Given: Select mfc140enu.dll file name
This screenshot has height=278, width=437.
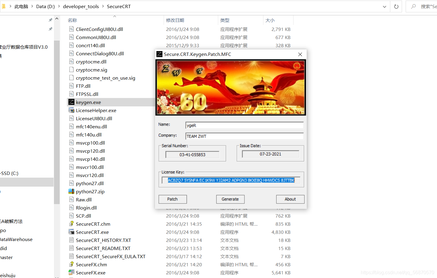Looking at the screenshot, I should (91, 127).
